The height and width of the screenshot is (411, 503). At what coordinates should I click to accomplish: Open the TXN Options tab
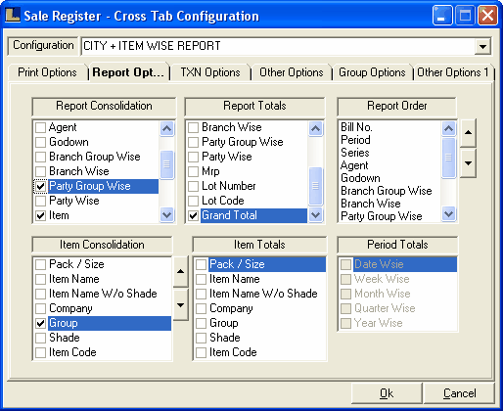point(210,72)
